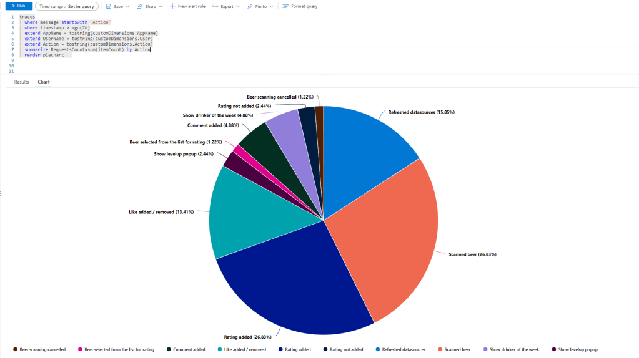
Task: Click the Format query icon
Action: point(285,6)
